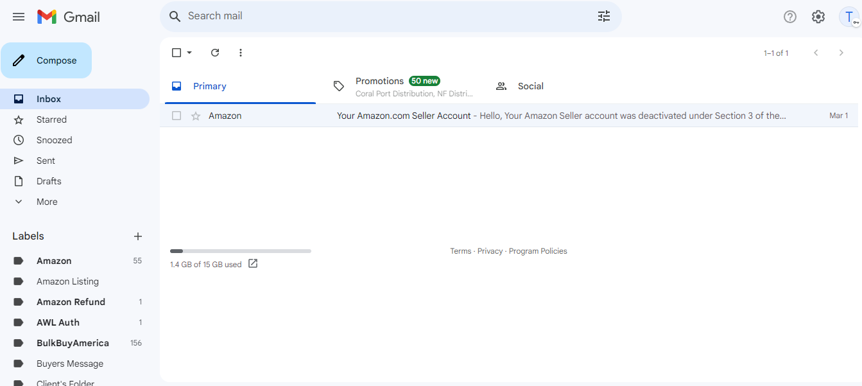Open the More options three-dot icon
862x386 pixels.
(x=241, y=53)
